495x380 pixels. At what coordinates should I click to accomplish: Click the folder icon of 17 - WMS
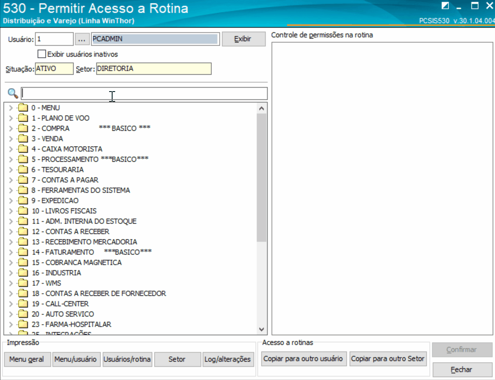pos(23,283)
